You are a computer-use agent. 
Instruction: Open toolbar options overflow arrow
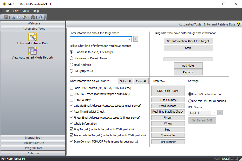(x=45, y=19)
